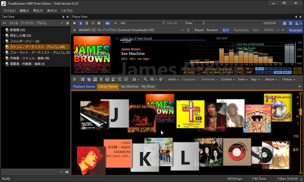Toggle the Bit P option
The width and height of the screenshot is (304, 182).
coord(226,30)
